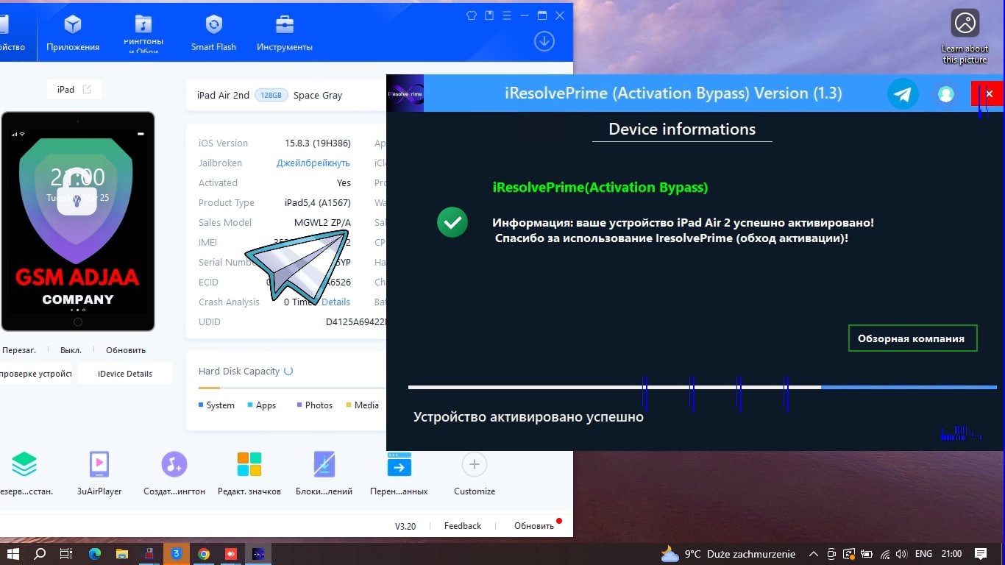
Task: Open the block updates tool (Блоки...лений)
Action: (324, 464)
